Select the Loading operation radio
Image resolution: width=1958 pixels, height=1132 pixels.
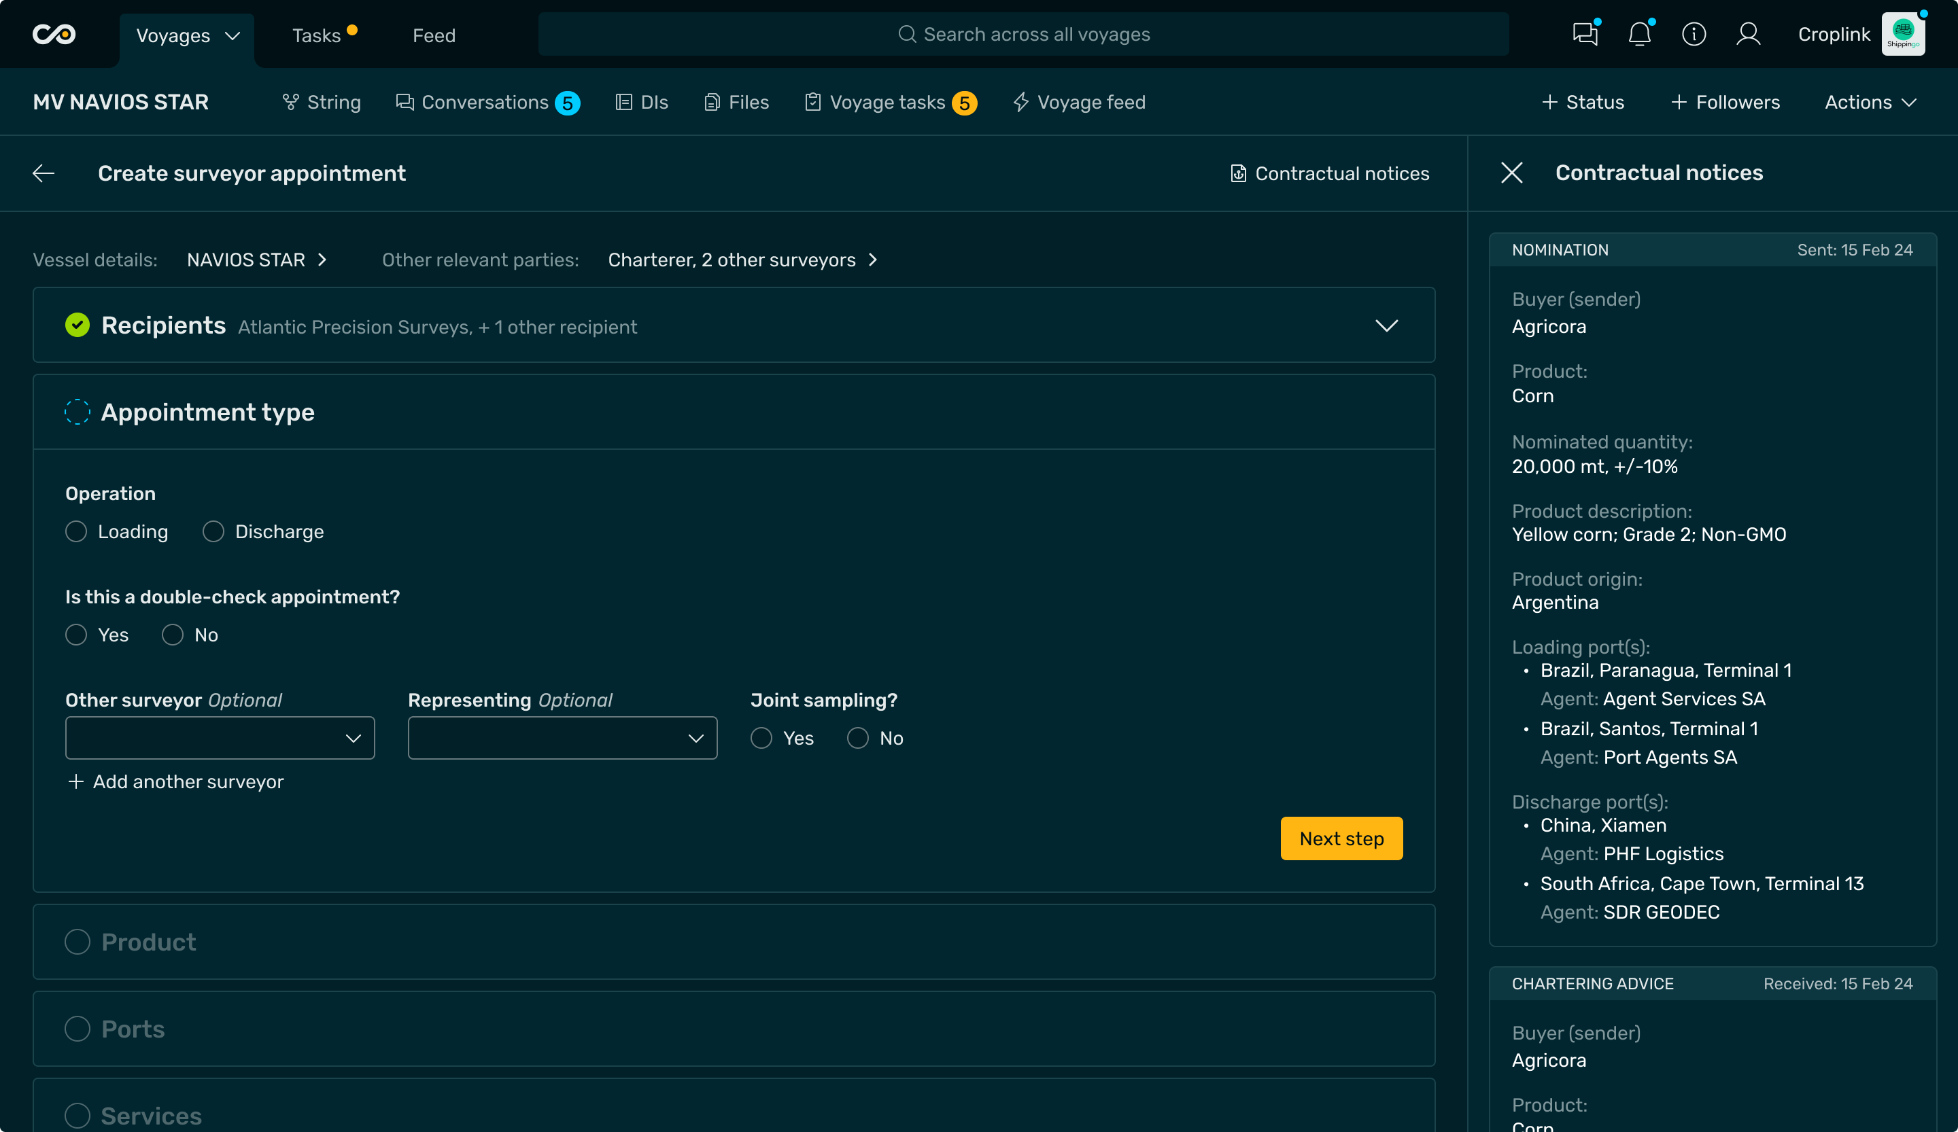76,532
